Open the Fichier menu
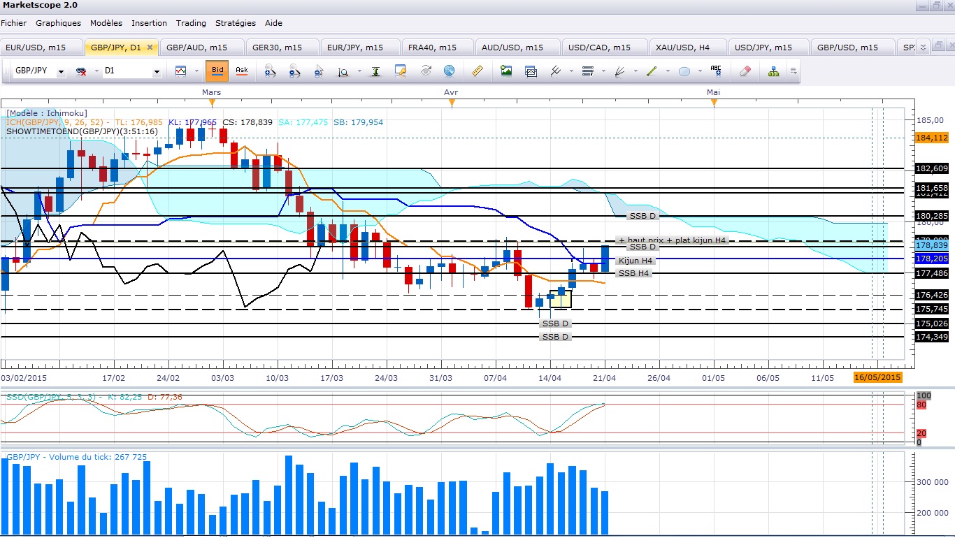Viewport: 955px width, 538px height. pyautogui.click(x=13, y=23)
